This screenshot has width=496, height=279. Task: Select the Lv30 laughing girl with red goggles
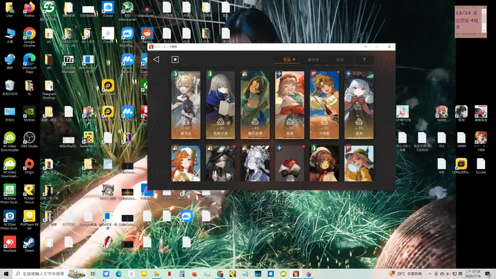(290, 105)
